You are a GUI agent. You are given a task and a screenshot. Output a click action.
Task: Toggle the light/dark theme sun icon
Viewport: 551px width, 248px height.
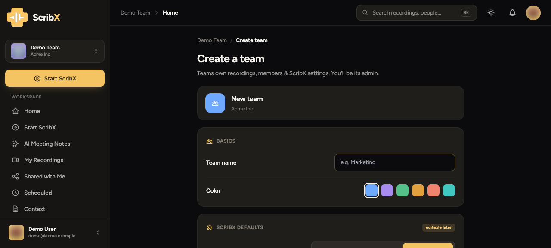point(491,13)
